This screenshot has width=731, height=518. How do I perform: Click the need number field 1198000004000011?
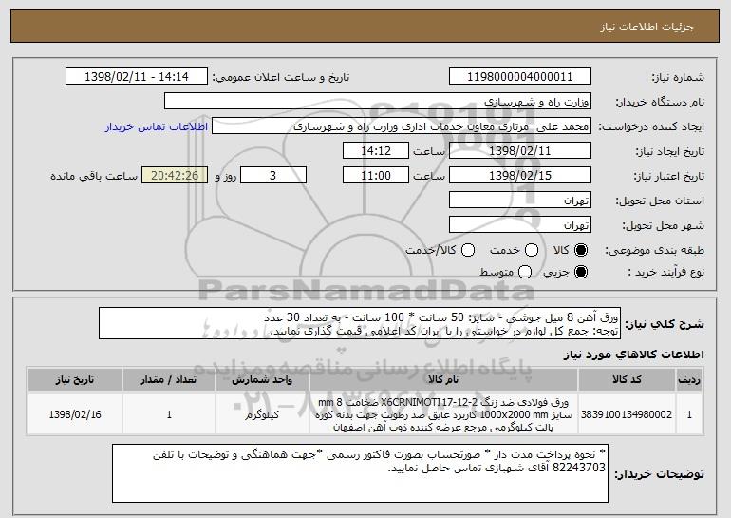[x=520, y=77]
